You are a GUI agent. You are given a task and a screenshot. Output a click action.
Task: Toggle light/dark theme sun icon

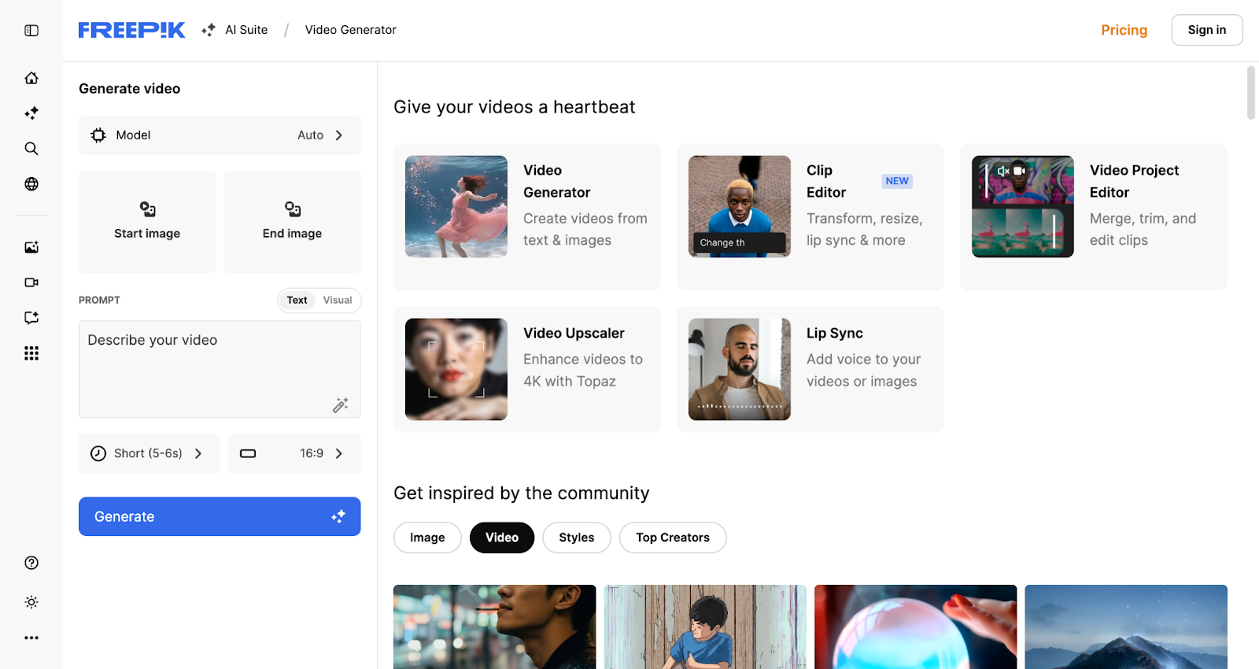tap(31, 602)
